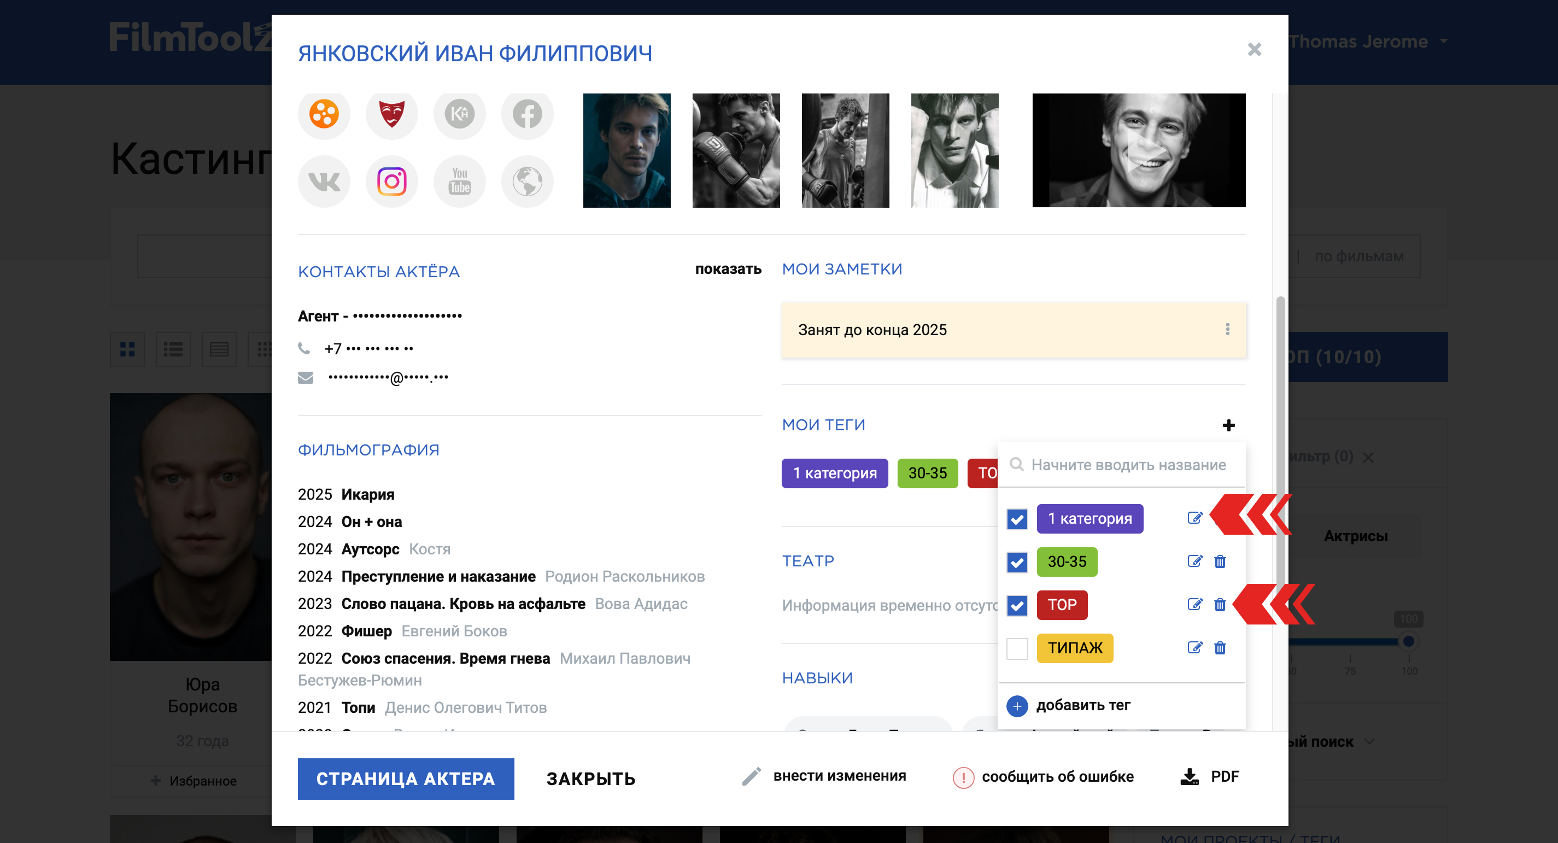Edit the 'TOP' tag
This screenshot has height=843, width=1558.
1194,604
